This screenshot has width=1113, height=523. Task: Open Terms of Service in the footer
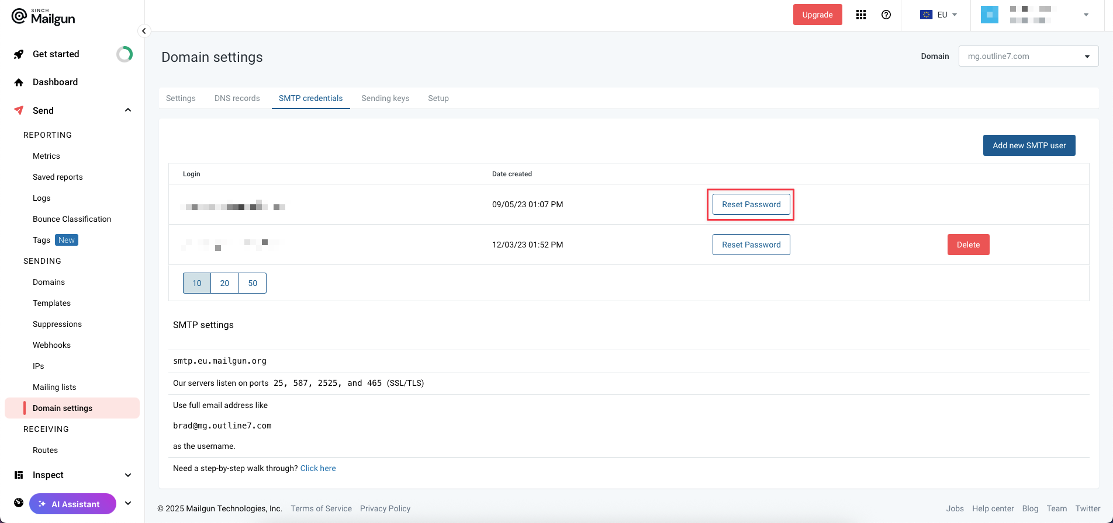(x=321, y=508)
